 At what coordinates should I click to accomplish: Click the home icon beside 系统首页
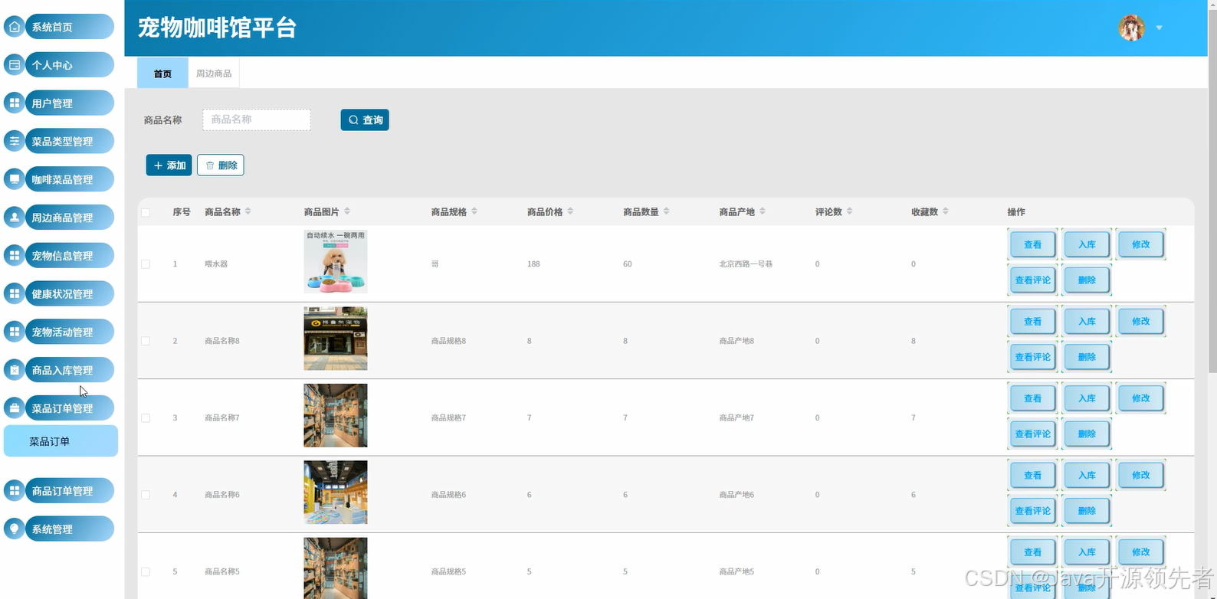click(x=15, y=27)
